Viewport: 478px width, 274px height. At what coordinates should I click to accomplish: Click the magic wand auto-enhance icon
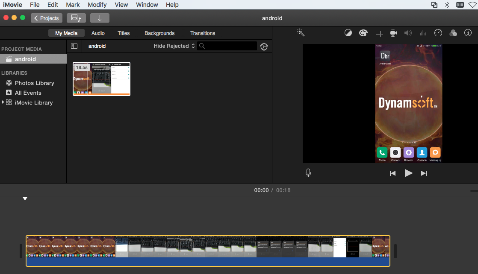301,33
